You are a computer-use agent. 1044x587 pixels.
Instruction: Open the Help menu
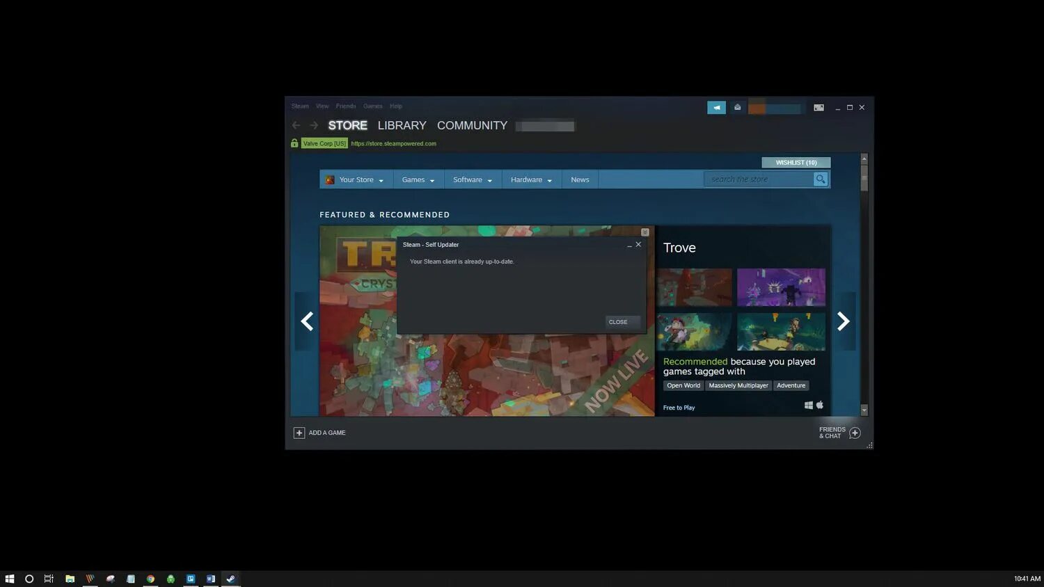click(x=396, y=106)
